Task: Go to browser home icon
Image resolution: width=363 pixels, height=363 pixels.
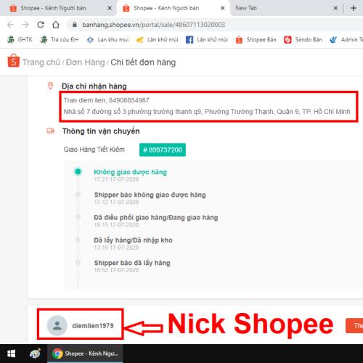Action: pyautogui.click(x=56, y=25)
